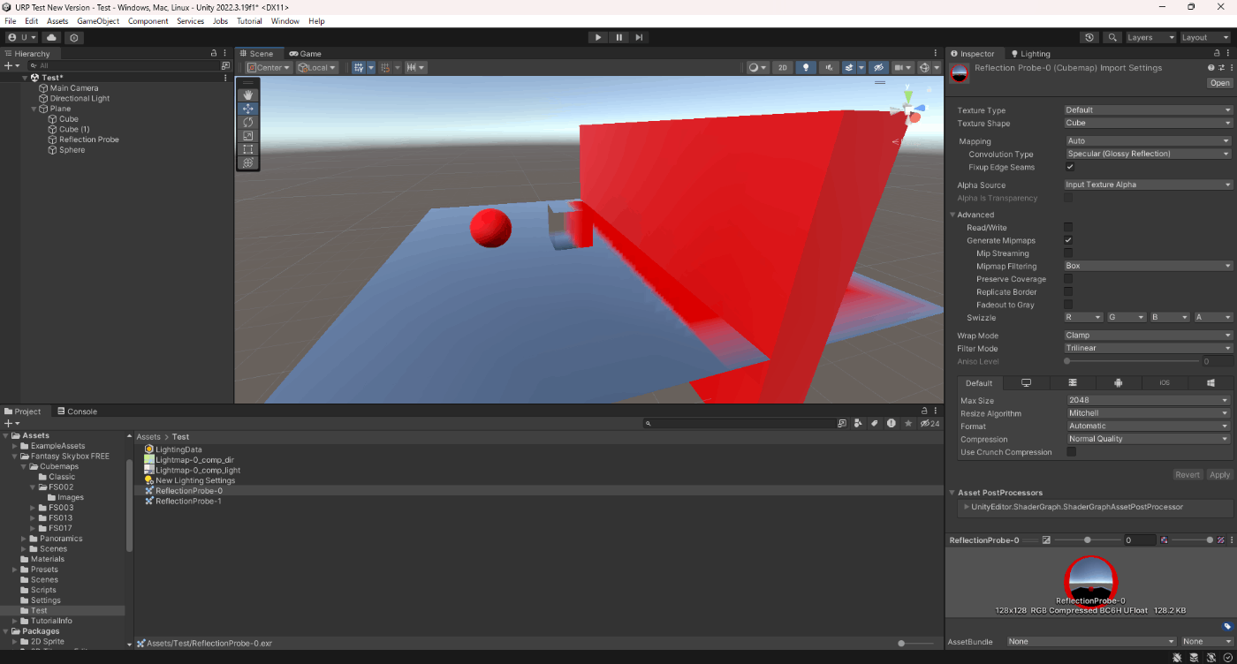Toggle hidden packages count icon

click(930, 424)
